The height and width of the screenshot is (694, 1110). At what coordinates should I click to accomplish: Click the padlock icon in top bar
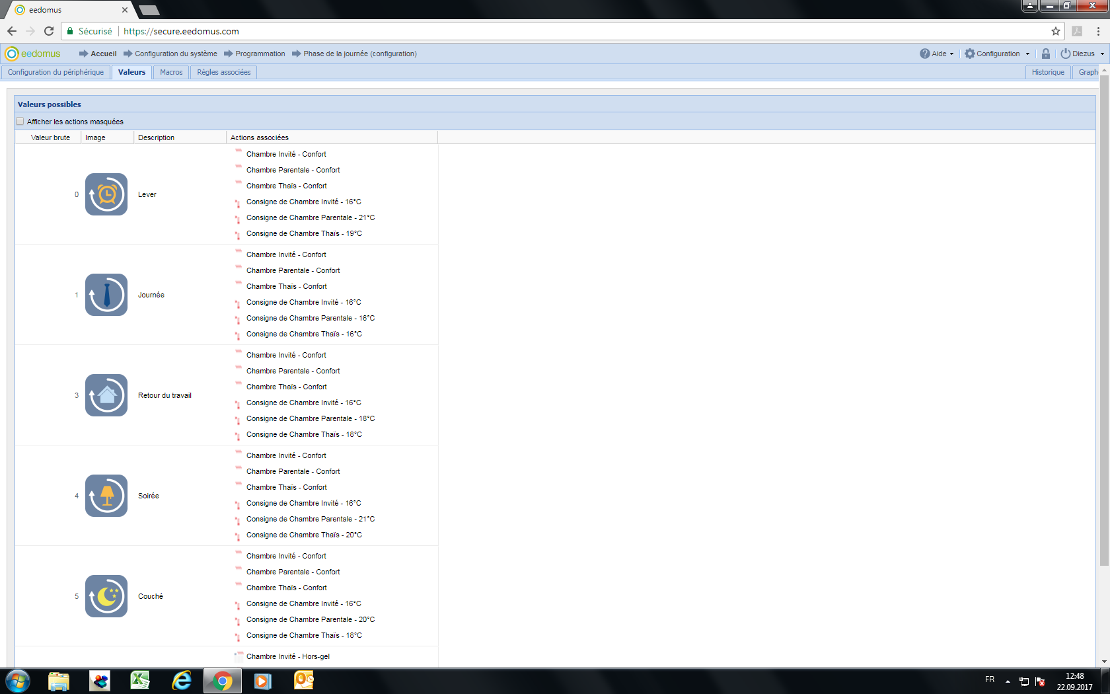[x=1045, y=54]
